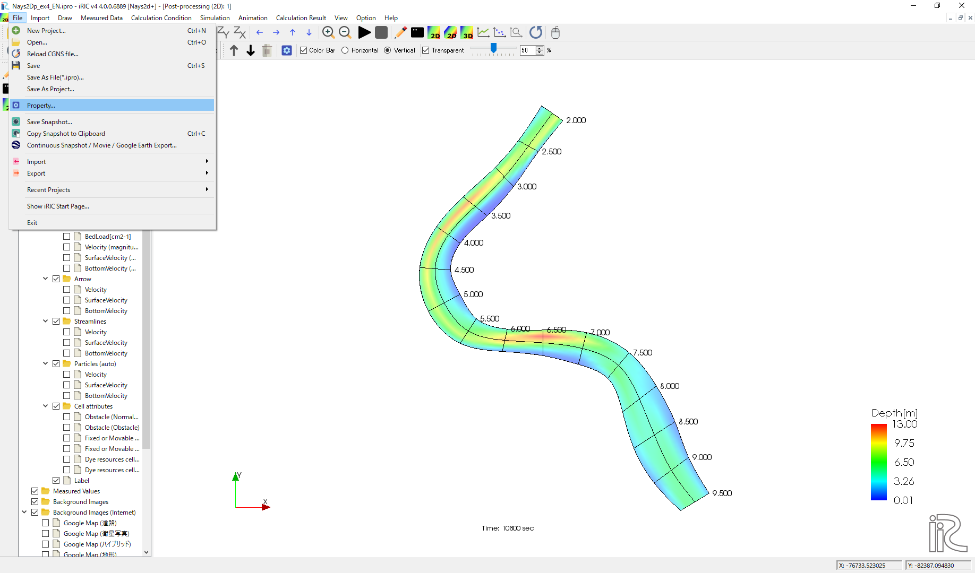Move item up with black up arrow

(x=234, y=50)
